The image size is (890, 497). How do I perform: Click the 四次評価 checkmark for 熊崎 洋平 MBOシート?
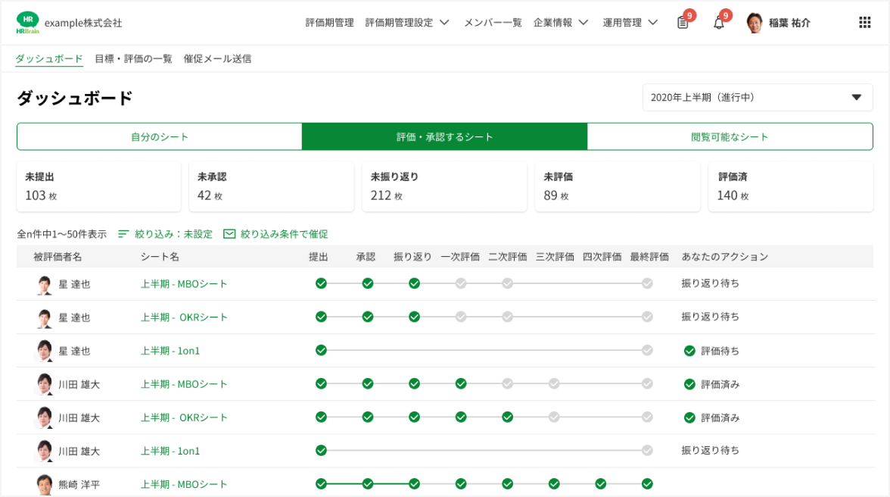click(601, 484)
